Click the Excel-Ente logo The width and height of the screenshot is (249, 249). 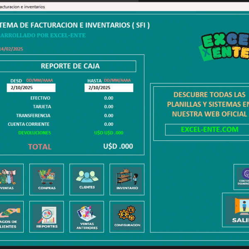click(224, 46)
